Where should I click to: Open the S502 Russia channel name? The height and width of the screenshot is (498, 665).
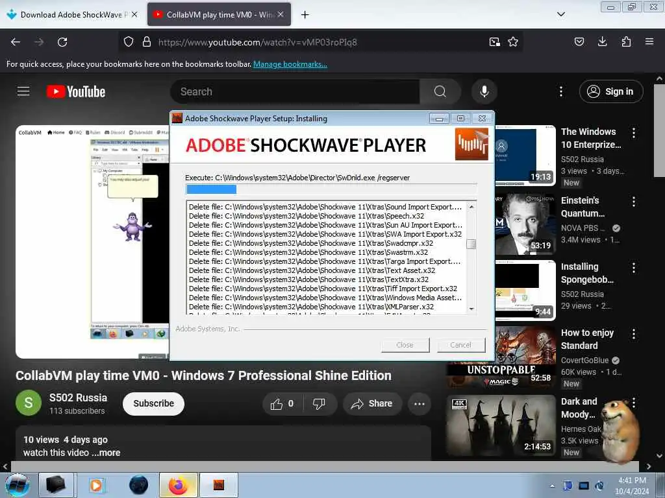point(78,397)
